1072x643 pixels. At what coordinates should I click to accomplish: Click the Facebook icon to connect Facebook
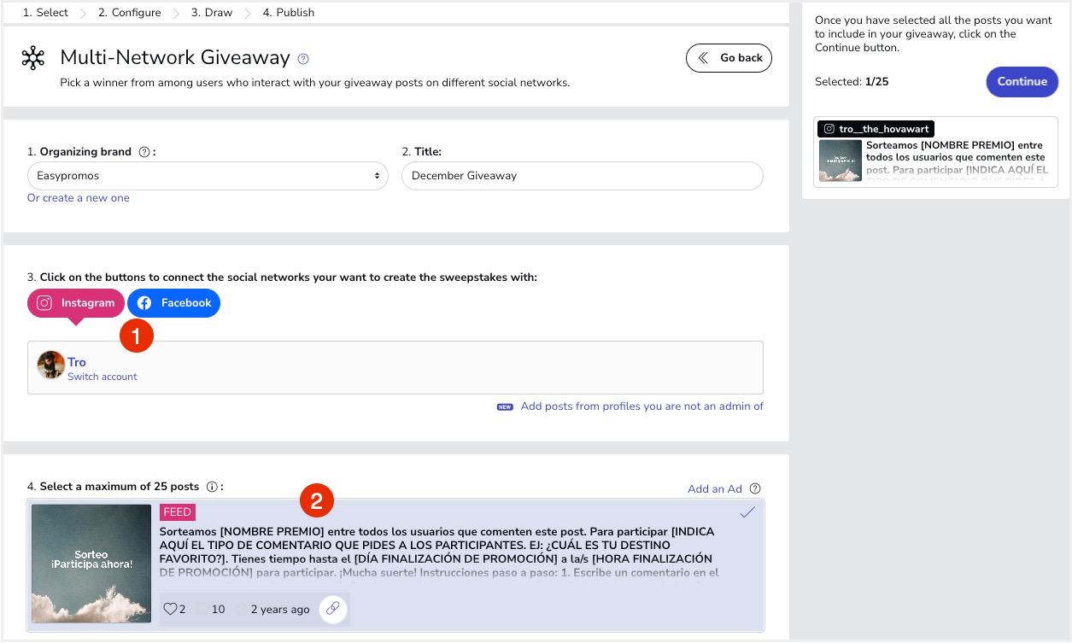[x=143, y=302]
